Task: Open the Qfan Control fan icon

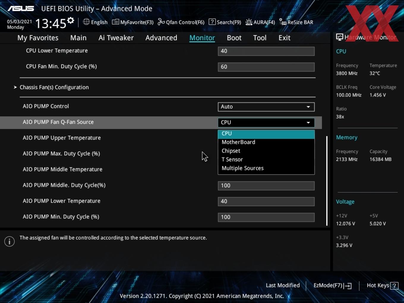Action: [161, 22]
